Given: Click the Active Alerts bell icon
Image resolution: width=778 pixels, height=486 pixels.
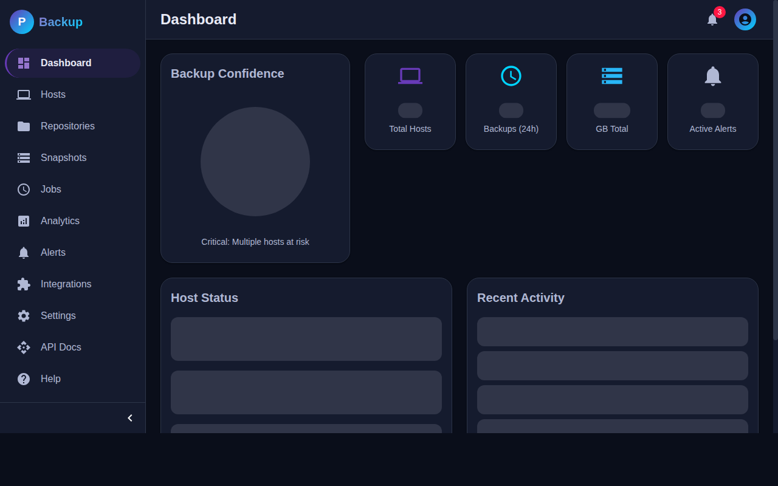Looking at the screenshot, I should pyautogui.click(x=712, y=75).
